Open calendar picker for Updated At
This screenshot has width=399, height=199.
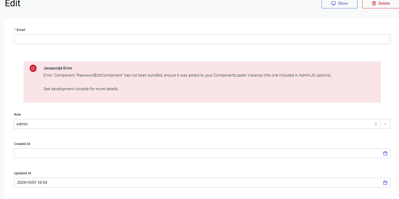click(385, 183)
